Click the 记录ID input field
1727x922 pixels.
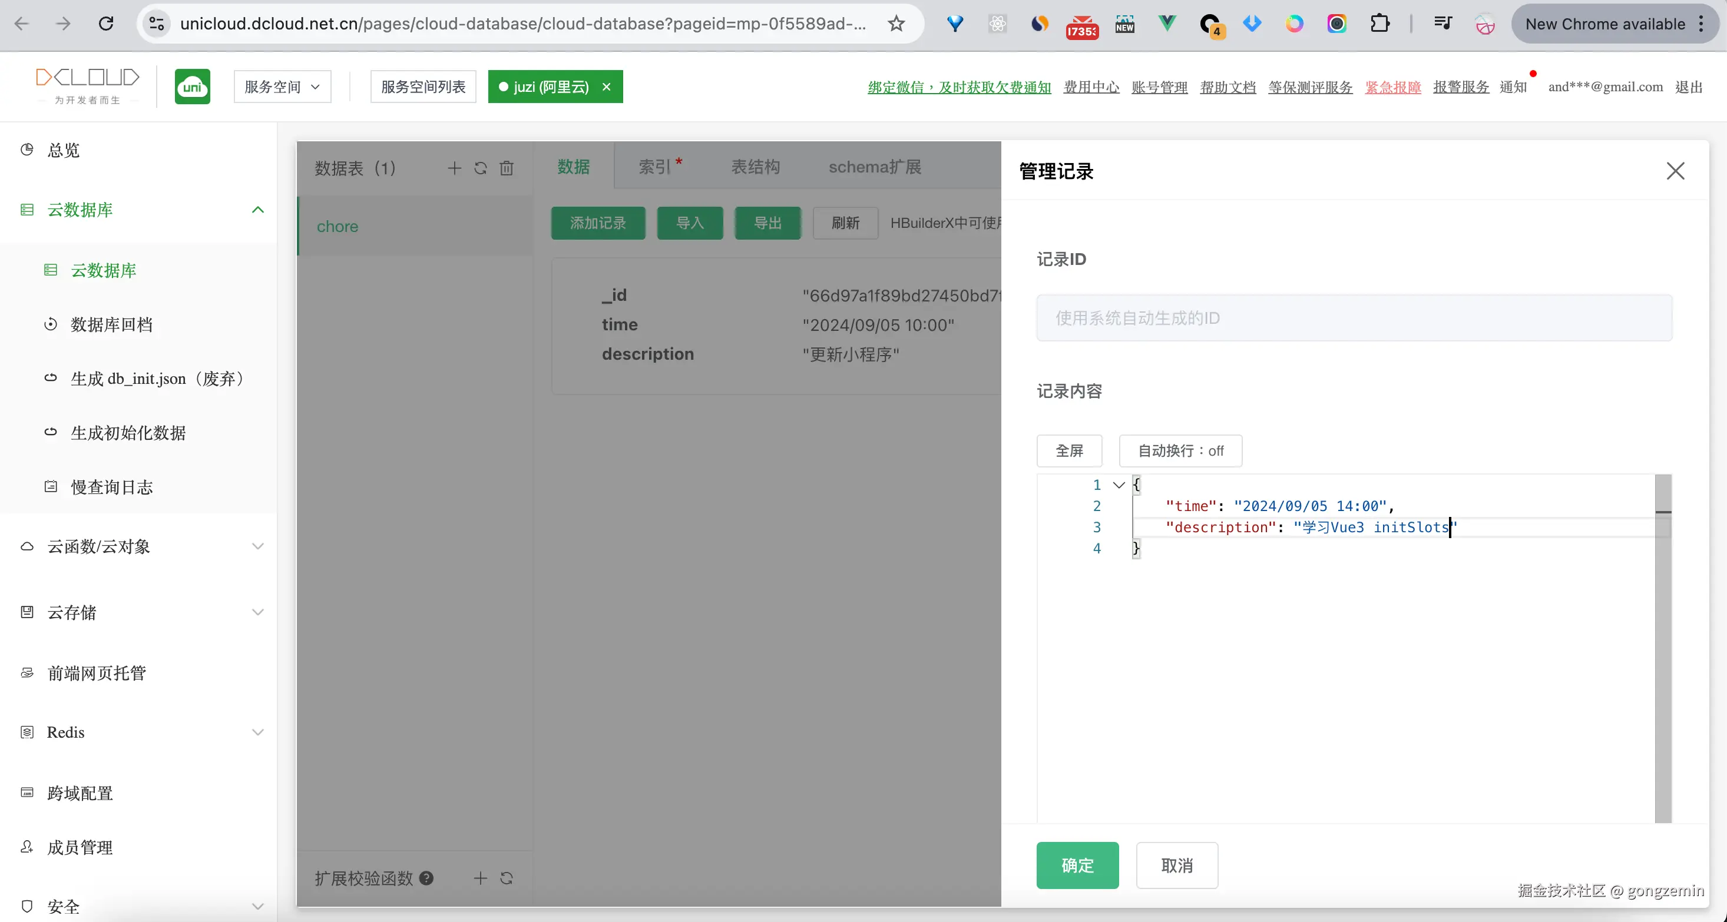1354,319
